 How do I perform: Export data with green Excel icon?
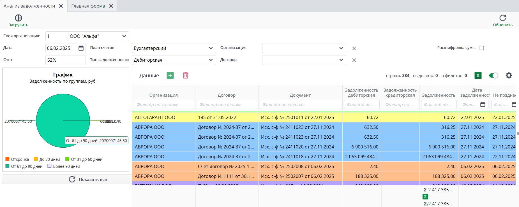478,75
